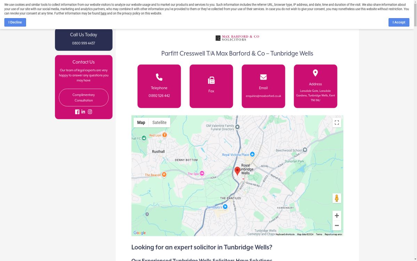
Task: Zoom in on the map with the plus control
Action: pos(336,215)
